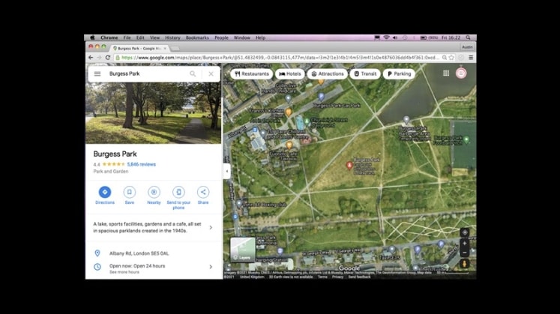The height and width of the screenshot is (314, 560).
Task: Click Send to your phone icon
Action: 178,192
